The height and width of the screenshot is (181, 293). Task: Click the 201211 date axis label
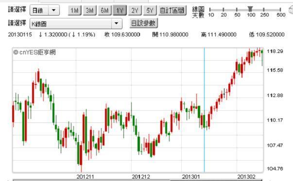pyautogui.click(x=85, y=177)
